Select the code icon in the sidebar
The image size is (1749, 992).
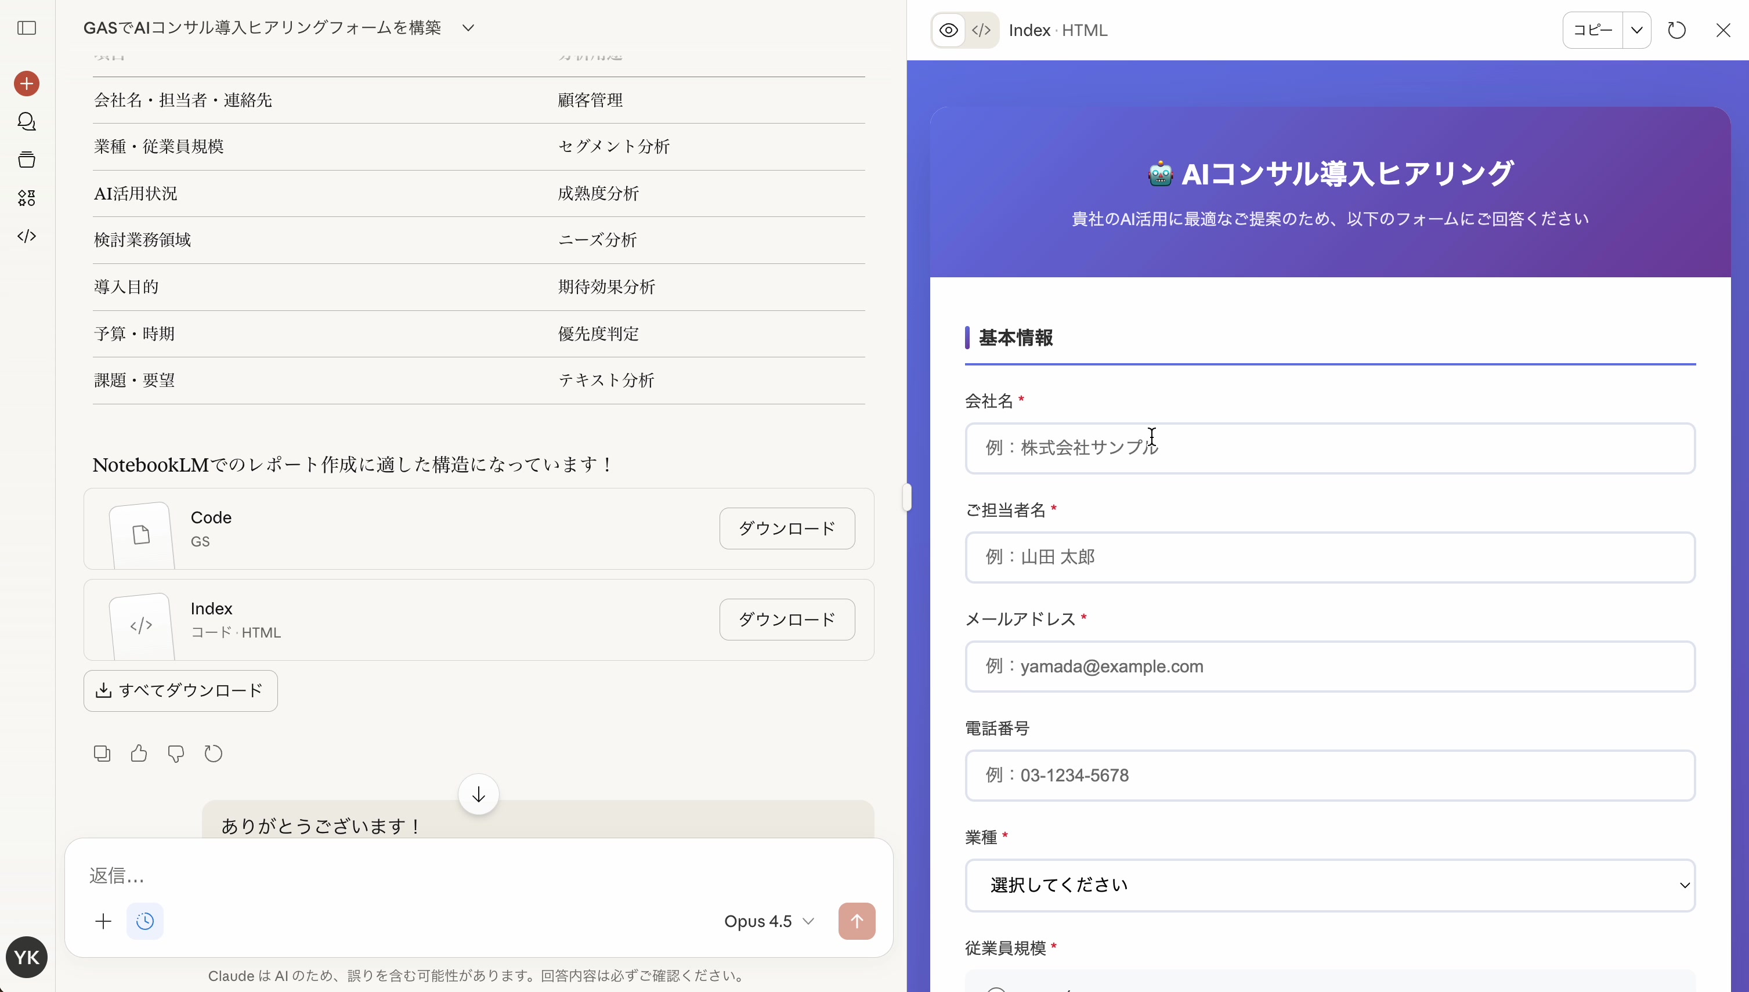26,236
